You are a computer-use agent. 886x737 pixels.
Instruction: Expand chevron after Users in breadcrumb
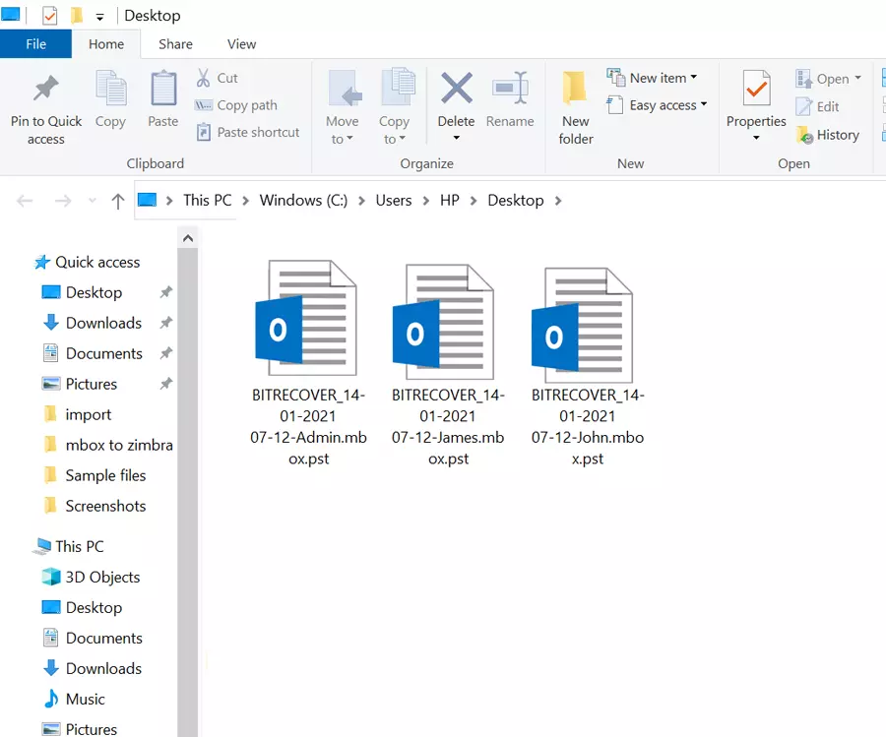(425, 201)
